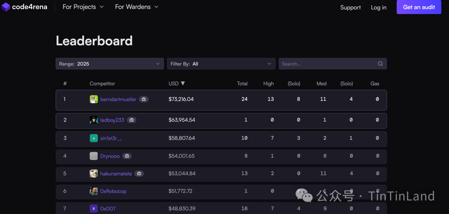Open Drynooo's profile link
Image resolution: width=449 pixels, height=214 pixels.
click(110, 156)
